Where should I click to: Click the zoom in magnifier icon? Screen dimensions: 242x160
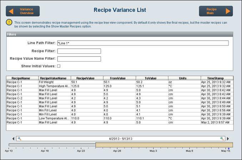click(222, 139)
